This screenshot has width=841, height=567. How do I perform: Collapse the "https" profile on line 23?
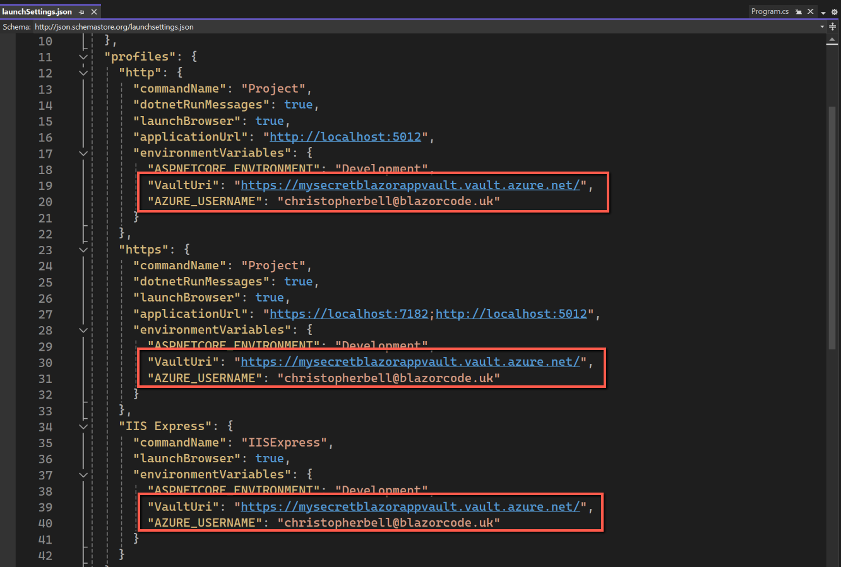pos(83,250)
